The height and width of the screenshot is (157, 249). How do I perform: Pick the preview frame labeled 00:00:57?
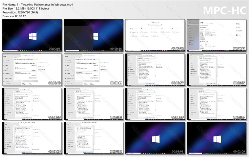pos(155,70)
